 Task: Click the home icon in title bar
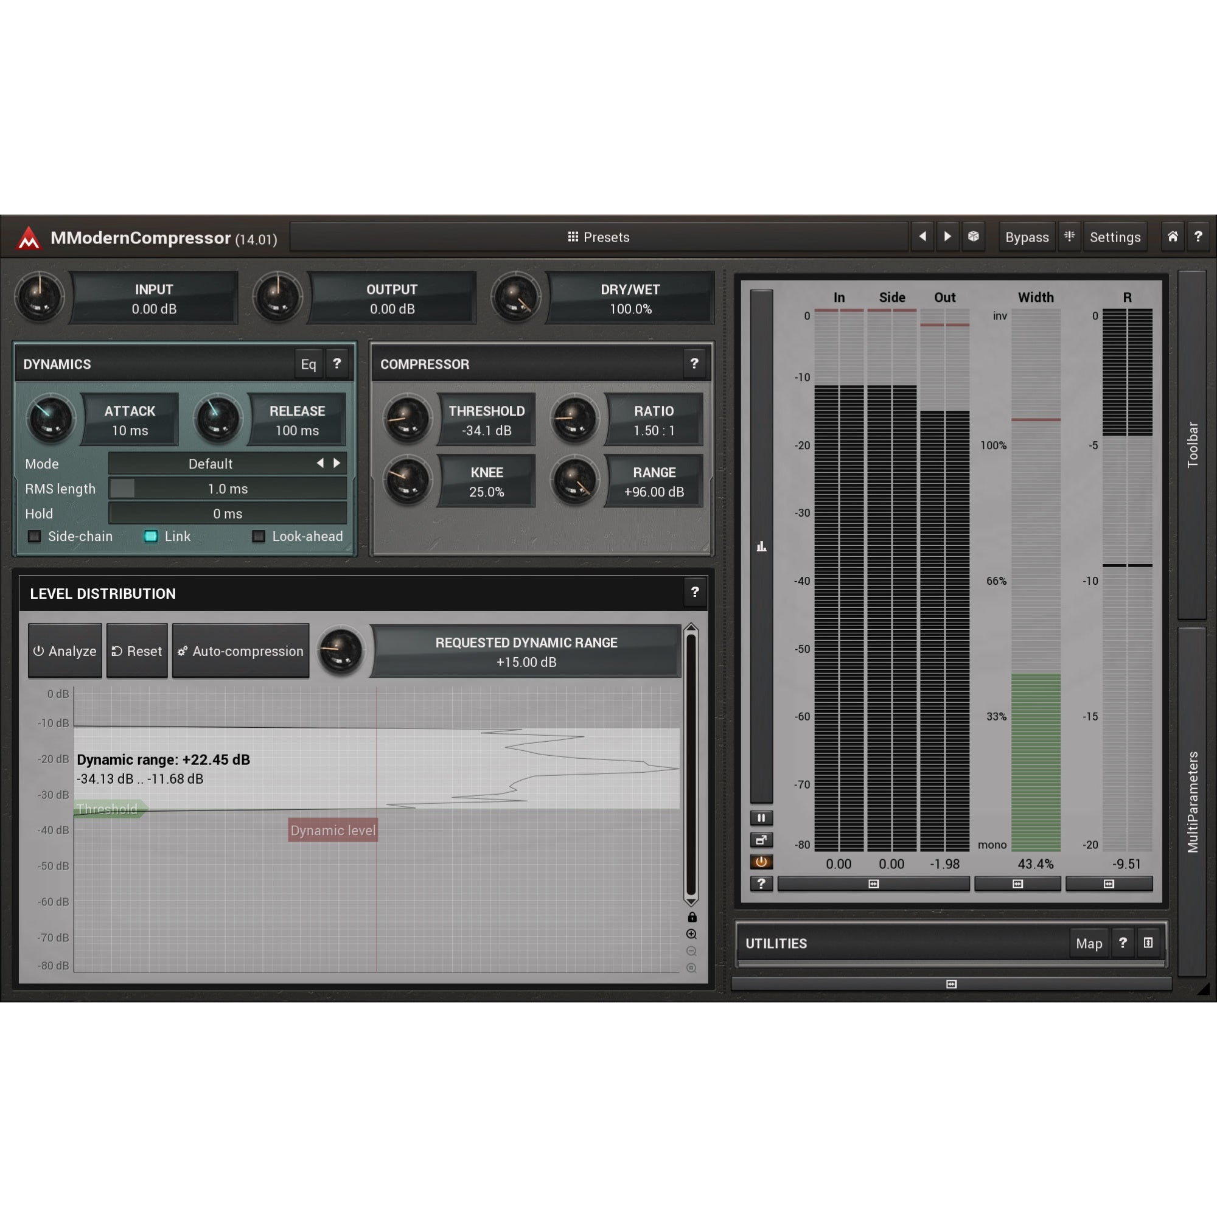coord(1173,236)
